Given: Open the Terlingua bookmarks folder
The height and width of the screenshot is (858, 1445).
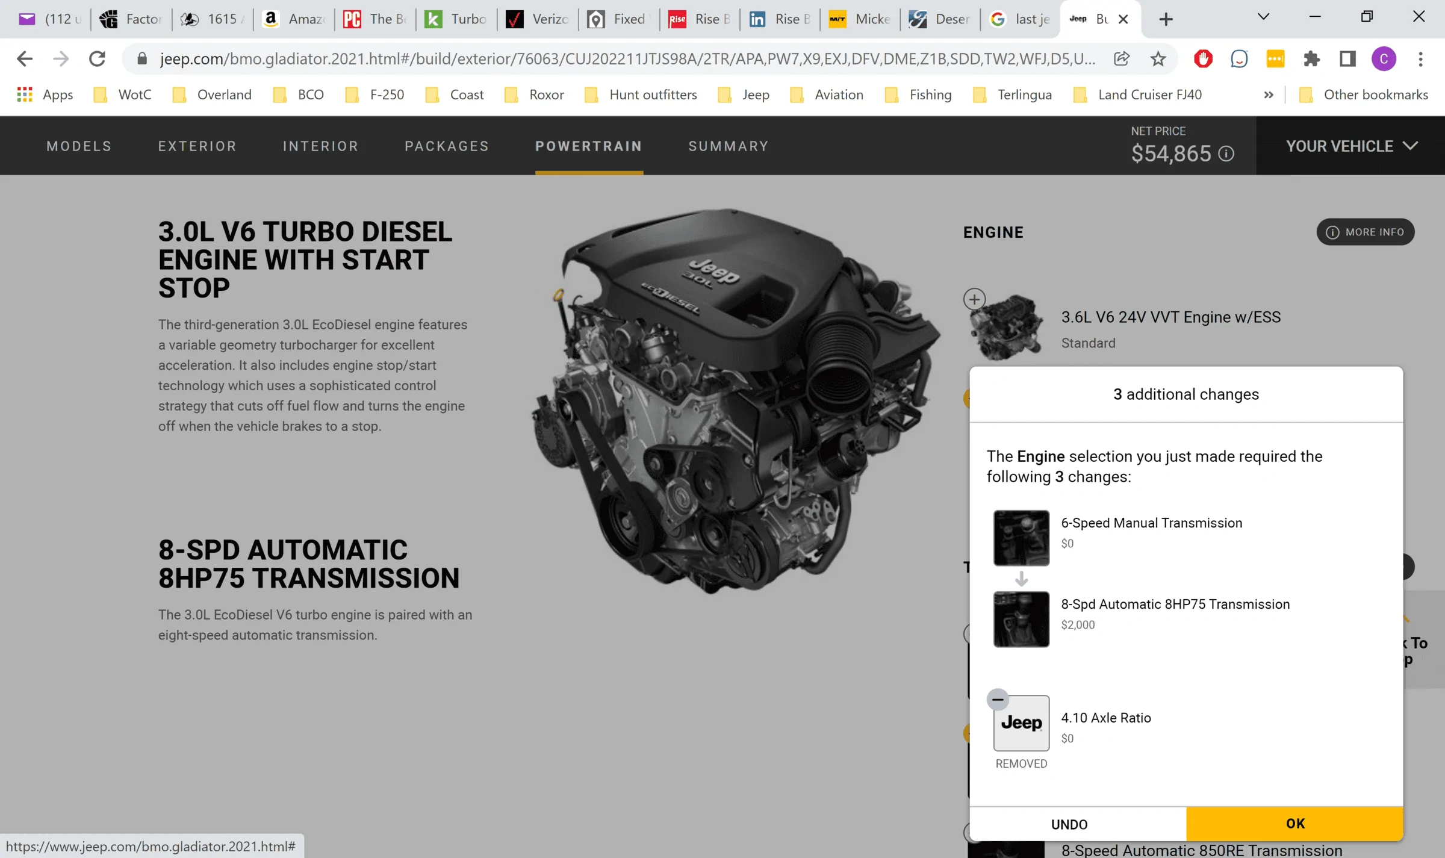Looking at the screenshot, I should (1012, 95).
